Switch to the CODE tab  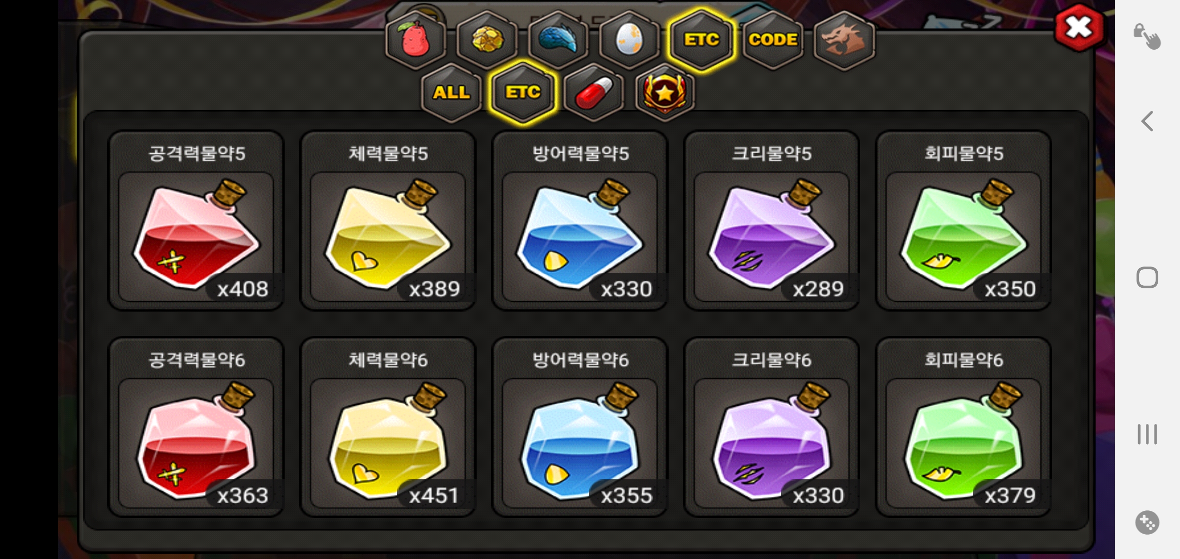point(773,40)
